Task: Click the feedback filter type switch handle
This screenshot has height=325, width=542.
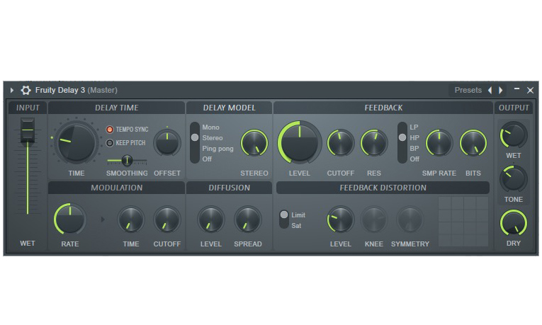Action: click(402, 137)
